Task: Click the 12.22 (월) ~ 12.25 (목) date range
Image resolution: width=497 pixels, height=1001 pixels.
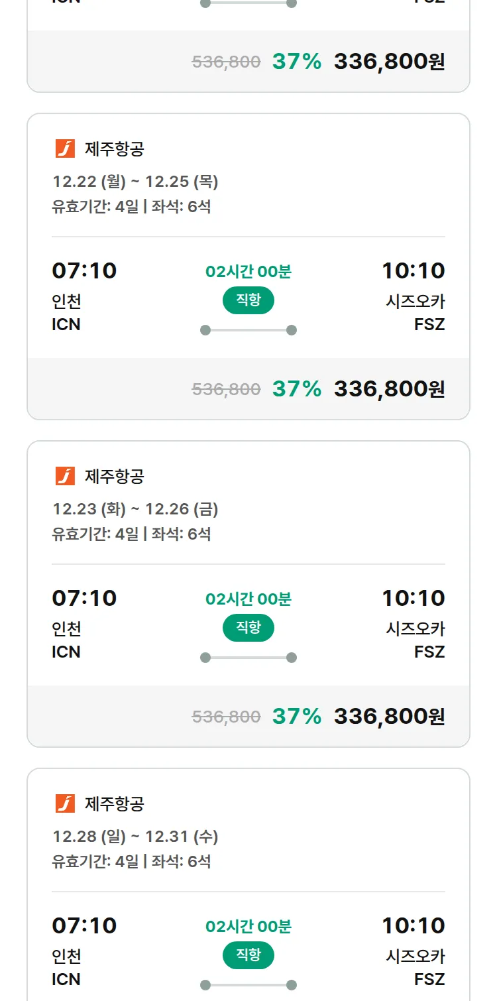Action: [x=135, y=182]
